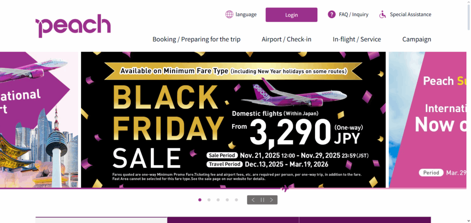Click the globe language icon
This screenshot has height=223, width=471.
point(229,14)
